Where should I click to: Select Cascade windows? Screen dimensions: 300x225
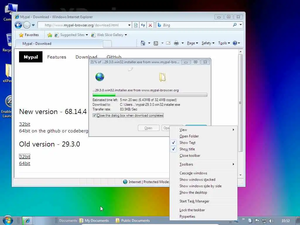[204, 173]
